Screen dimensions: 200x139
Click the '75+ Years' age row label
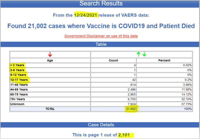point(18,99)
